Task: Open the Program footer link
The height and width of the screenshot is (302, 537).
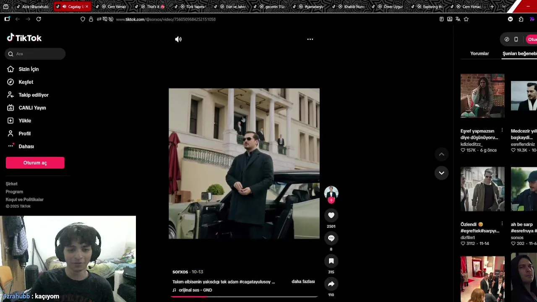Action: [x=14, y=192]
